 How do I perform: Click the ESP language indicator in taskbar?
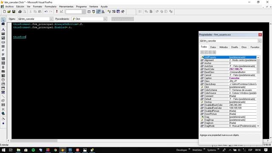[250, 150]
